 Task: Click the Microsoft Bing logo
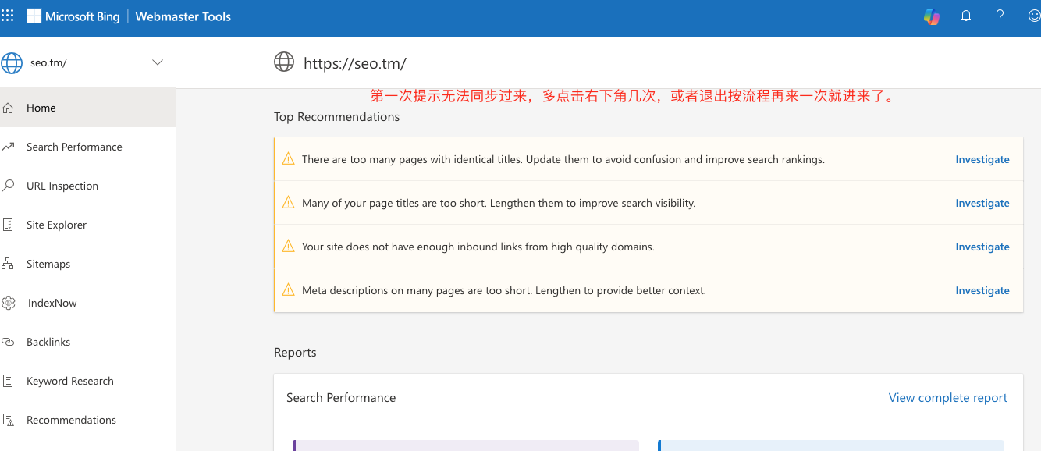click(73, 16)
